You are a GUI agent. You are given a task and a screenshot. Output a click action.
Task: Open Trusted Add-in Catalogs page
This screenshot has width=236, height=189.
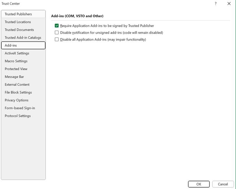click(x=23, y=37)
